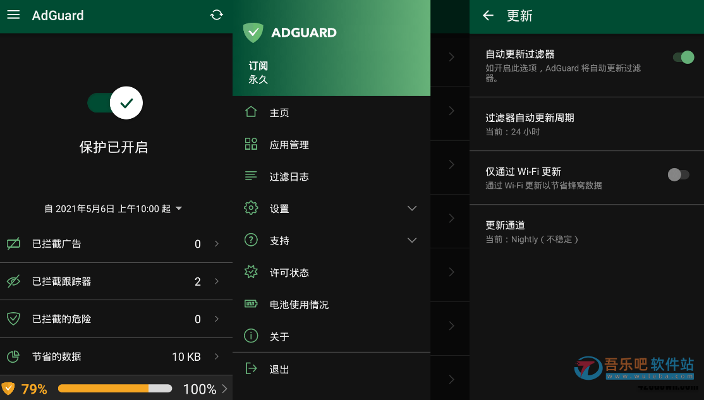704x400 pixels.
Task: Toggle the main protection switch
Action: pyautogui.click(x=115, y=103)
